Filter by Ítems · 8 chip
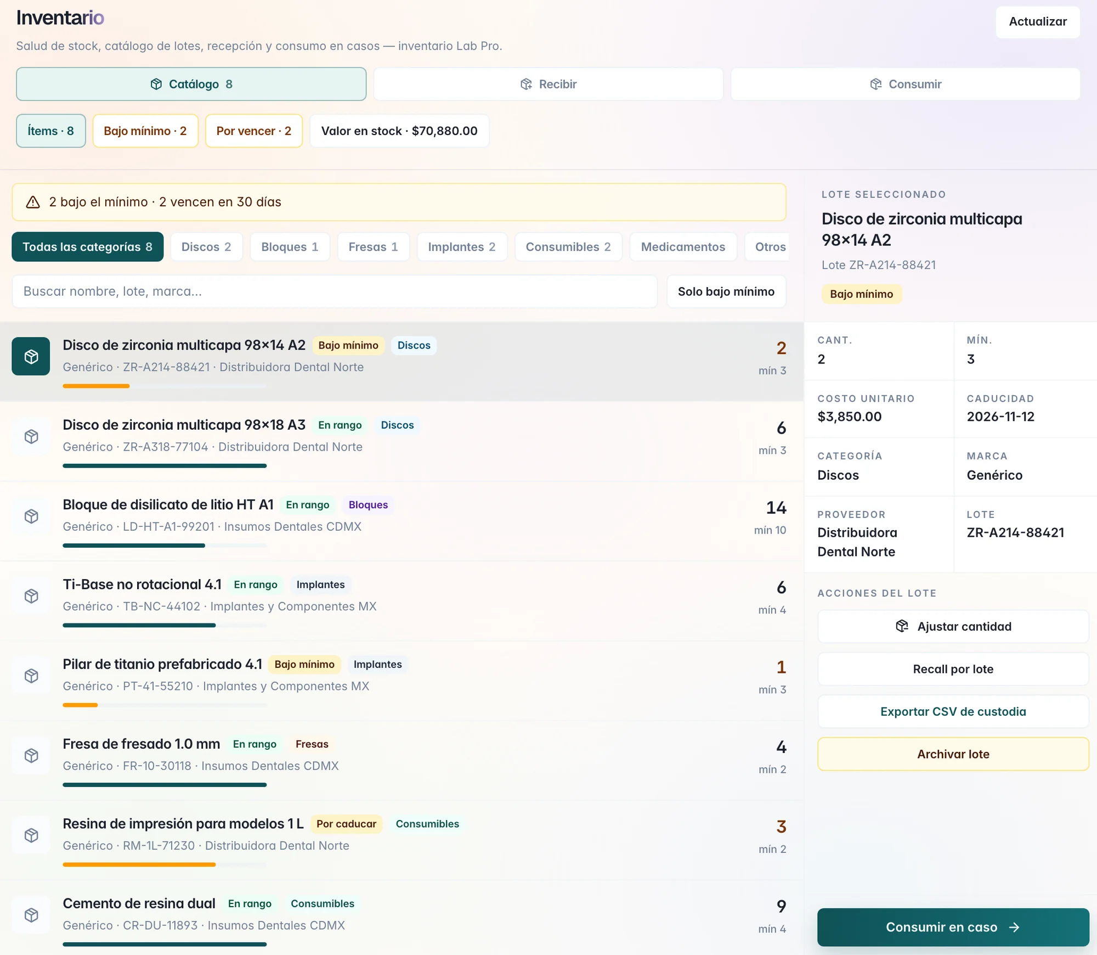The height and width of the screenshot is (955, 1097). tap(51, 131)
